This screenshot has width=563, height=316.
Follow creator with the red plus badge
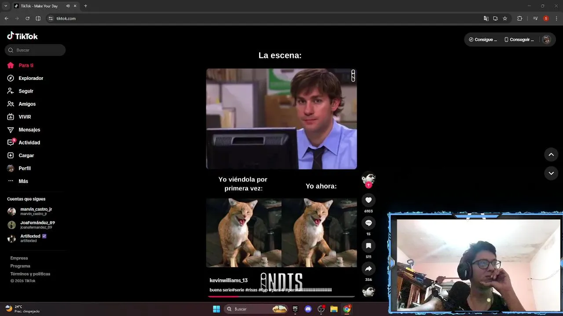[x=369, y=185]
